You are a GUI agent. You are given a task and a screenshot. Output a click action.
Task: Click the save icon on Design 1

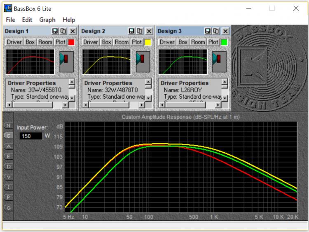click(55, 31)
